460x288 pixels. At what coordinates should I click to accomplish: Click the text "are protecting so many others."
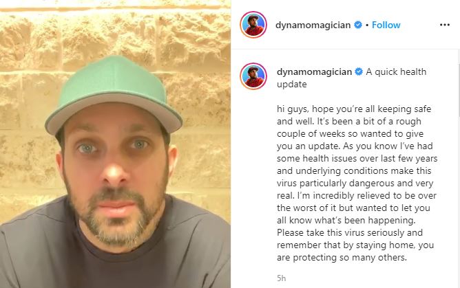point(342,258)
